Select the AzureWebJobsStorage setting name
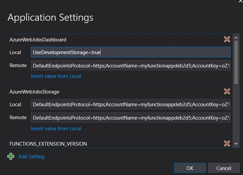Image resolution: width=243 pixels, height=175 pixels. [34, 92]
